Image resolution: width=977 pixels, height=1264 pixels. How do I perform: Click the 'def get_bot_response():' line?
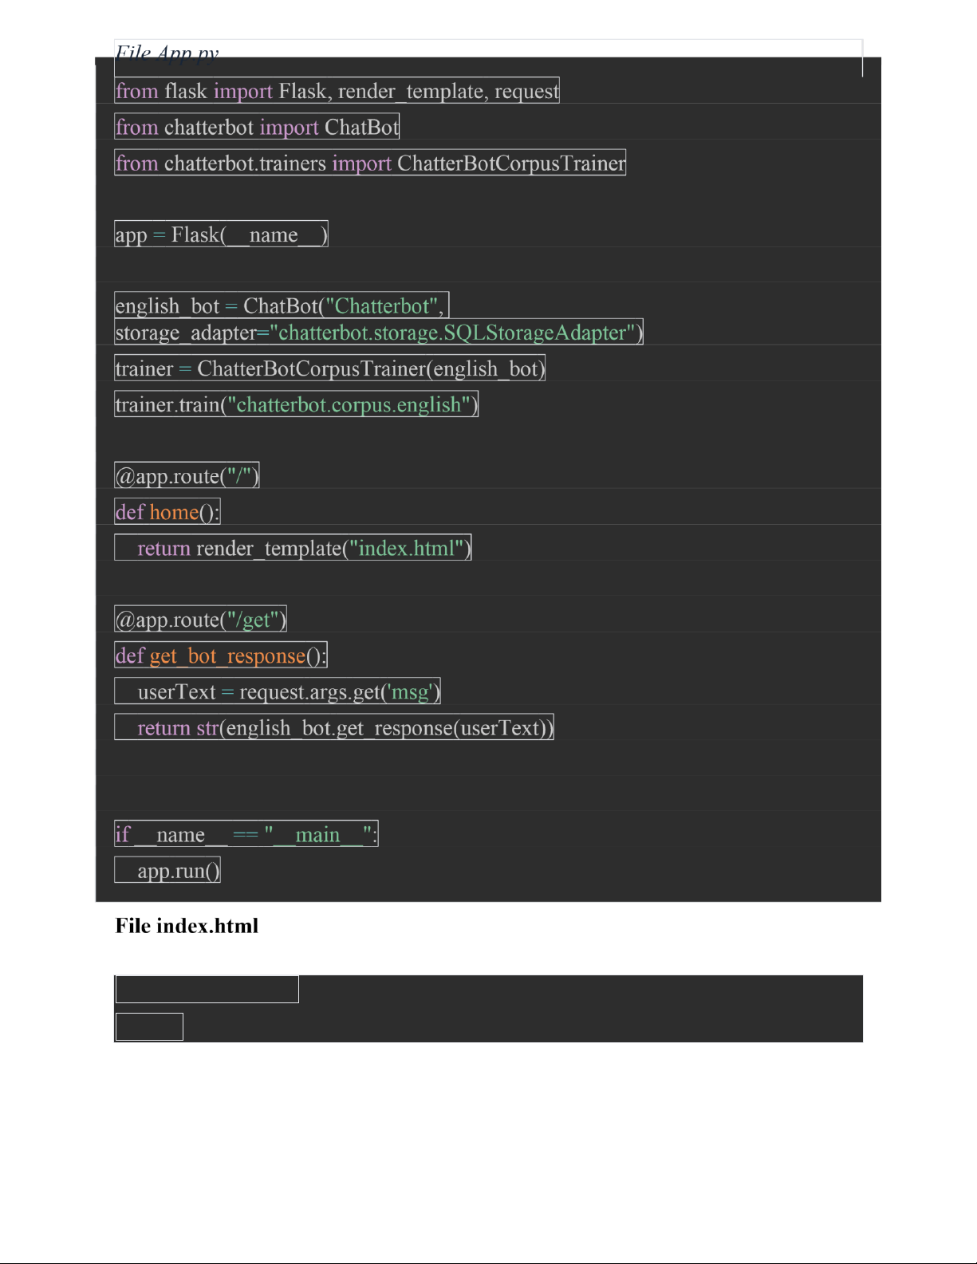221,656
